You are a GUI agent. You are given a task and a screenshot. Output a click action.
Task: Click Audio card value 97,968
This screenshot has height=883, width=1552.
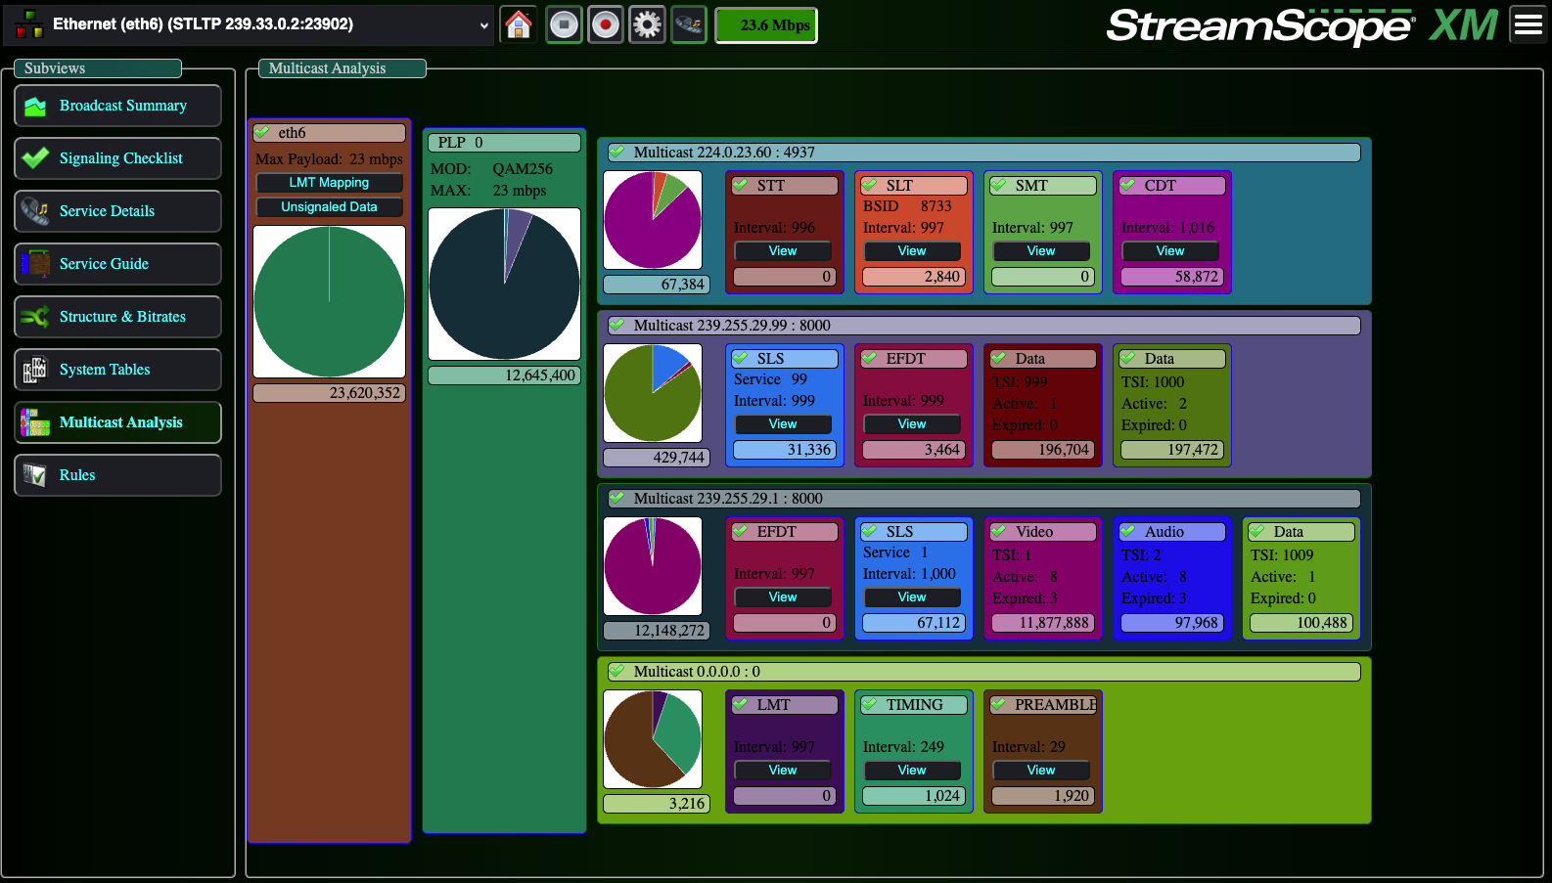tap(1173, 623)
